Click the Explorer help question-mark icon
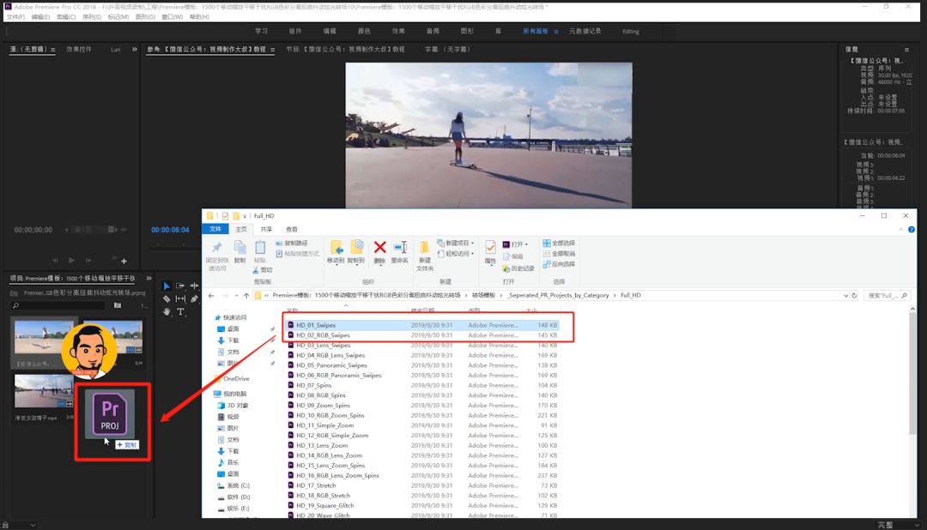This screenshot has width=927, height=530. coord(911,229)
